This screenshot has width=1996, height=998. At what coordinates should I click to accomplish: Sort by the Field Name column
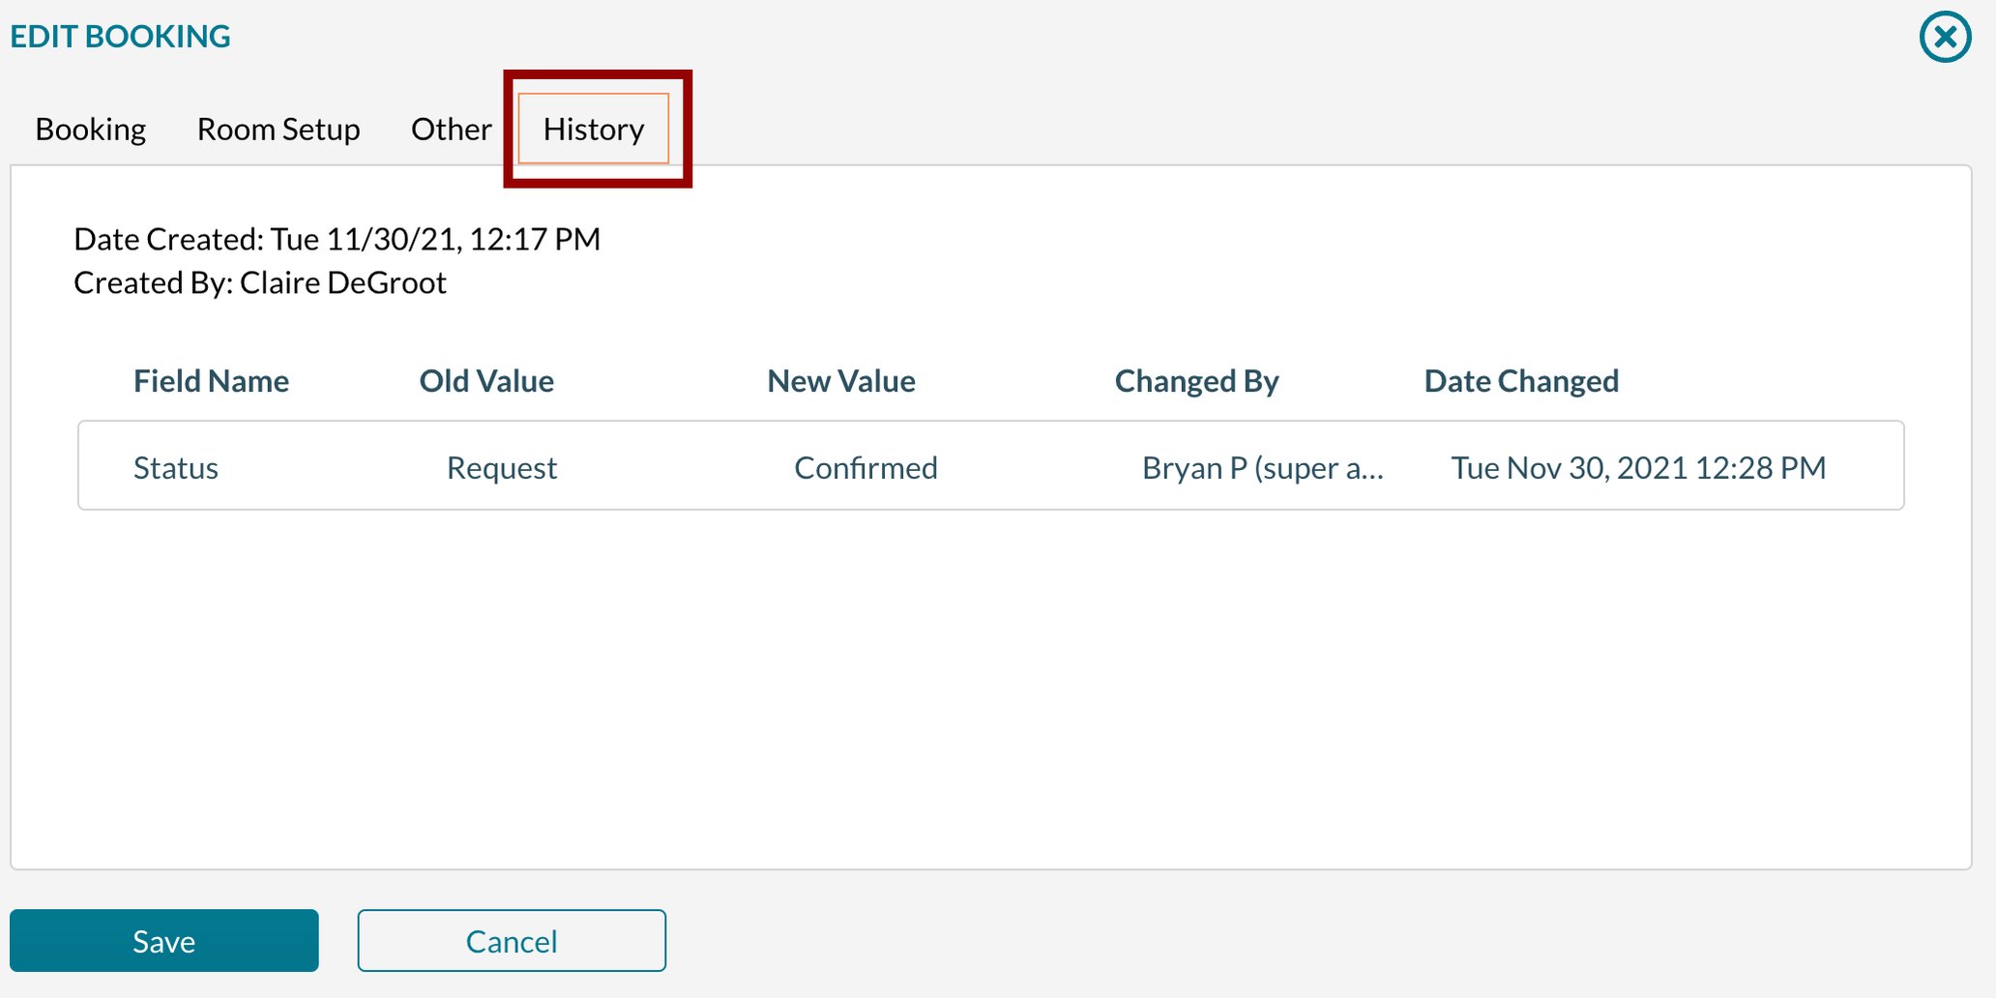point(211,380)
